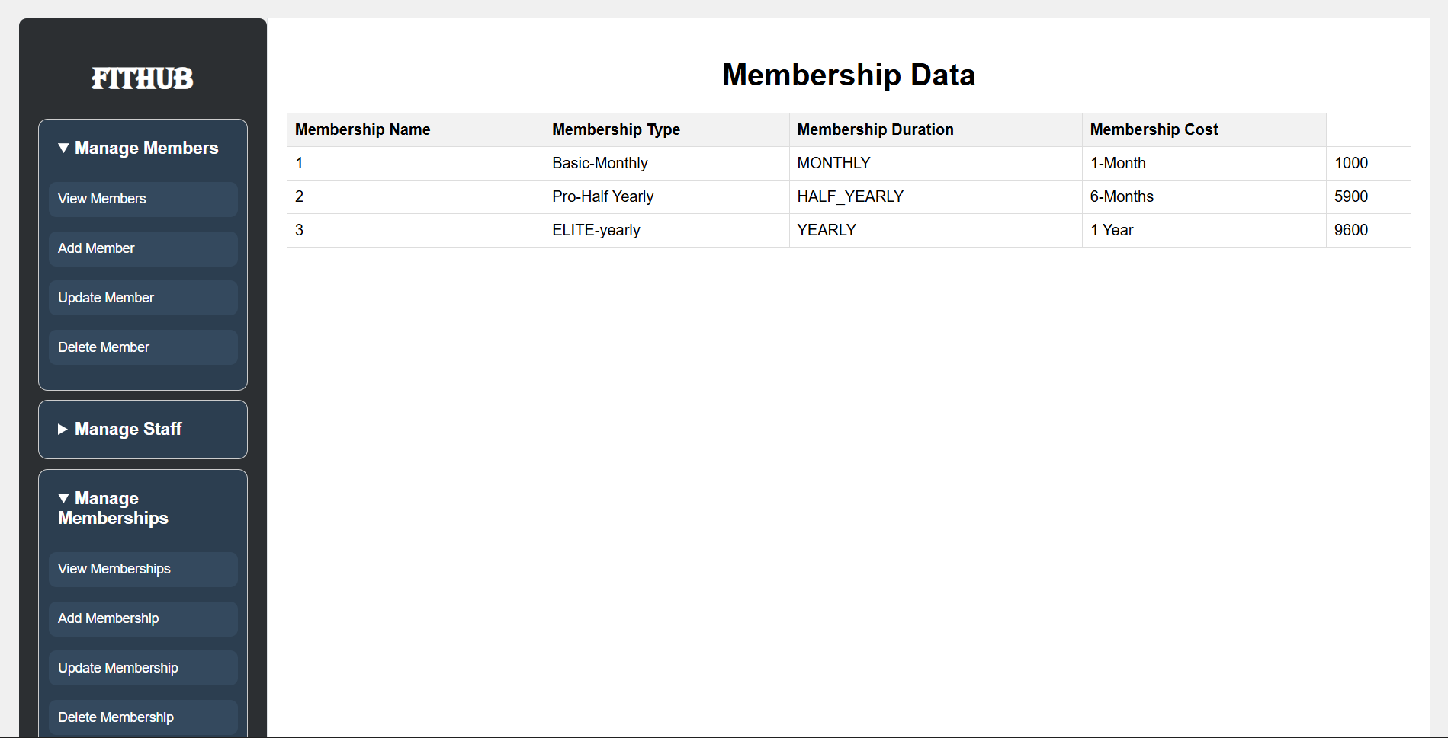Image resolution: width=1448 pixels, height=738 pixels.
Task: Go to Add Membership
Action: (x=143, y=618)
